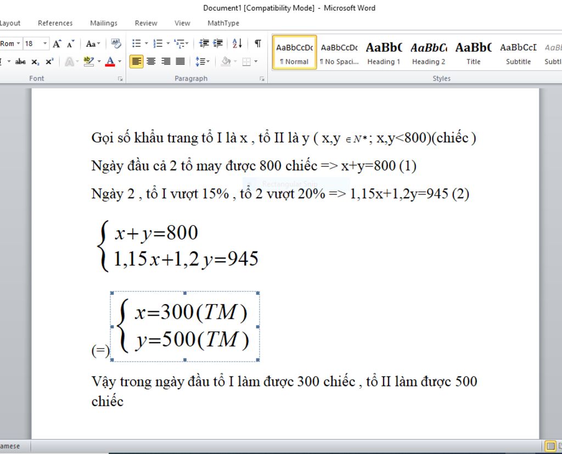Expand the numbering options arrow
The height and width of the screenshot is (454, 562).
coord(168,43)
